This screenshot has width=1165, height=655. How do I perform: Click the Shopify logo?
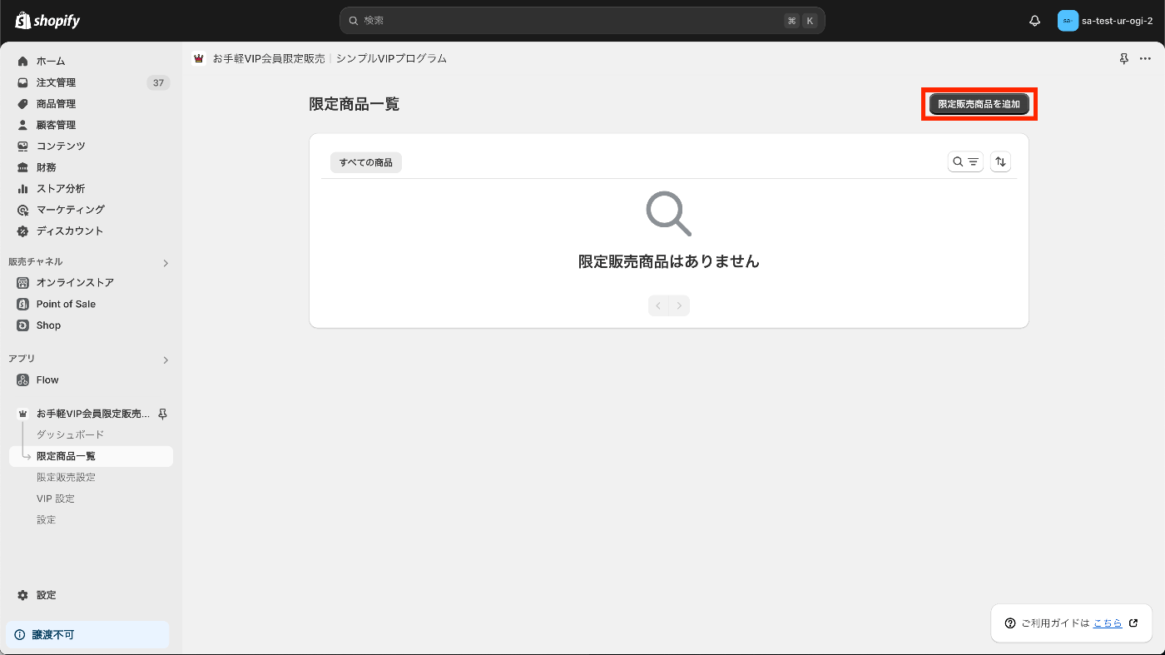[x=47, y=21]
